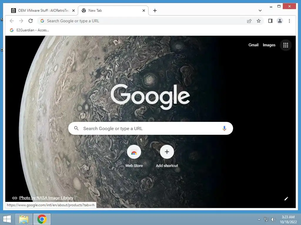Add a new shortcut tile
The width and height of the screenshot is (301, 225).
click(167, 156)
